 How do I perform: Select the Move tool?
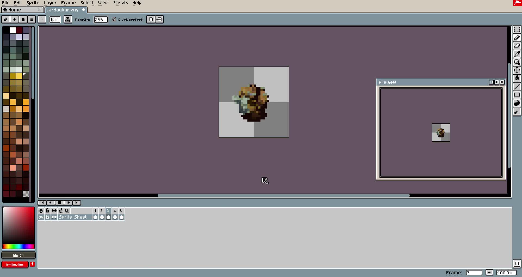tap(517, 70)
